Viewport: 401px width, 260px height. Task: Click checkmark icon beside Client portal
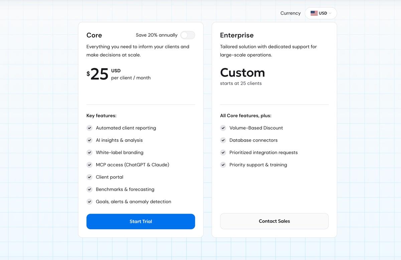(x=90, y=177)
